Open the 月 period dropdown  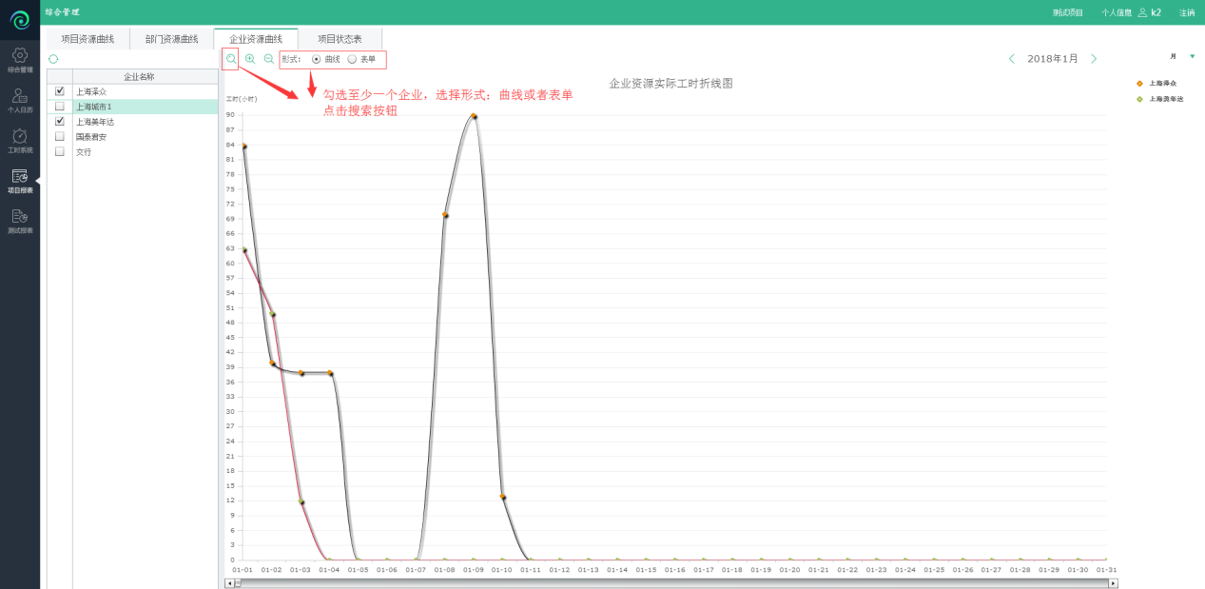click(x=1192, y=57)
